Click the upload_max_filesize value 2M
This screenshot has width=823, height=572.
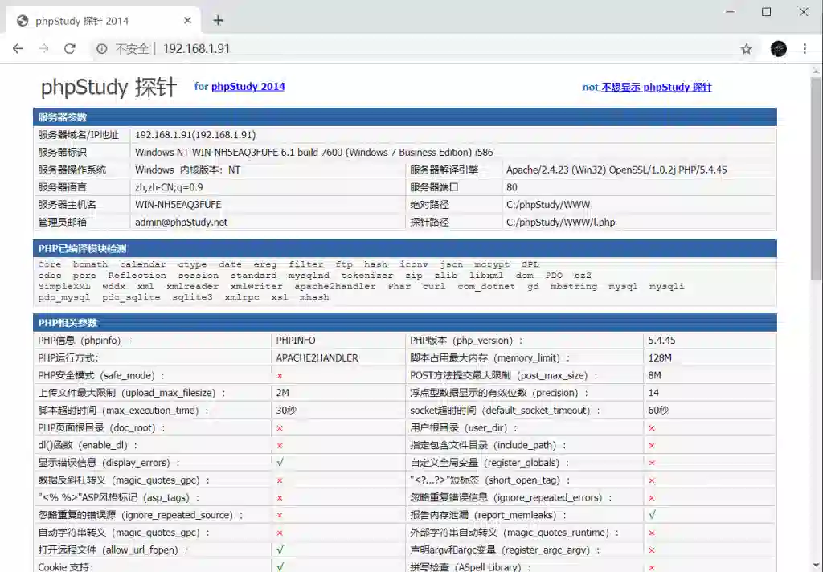[x=282, y=393]
